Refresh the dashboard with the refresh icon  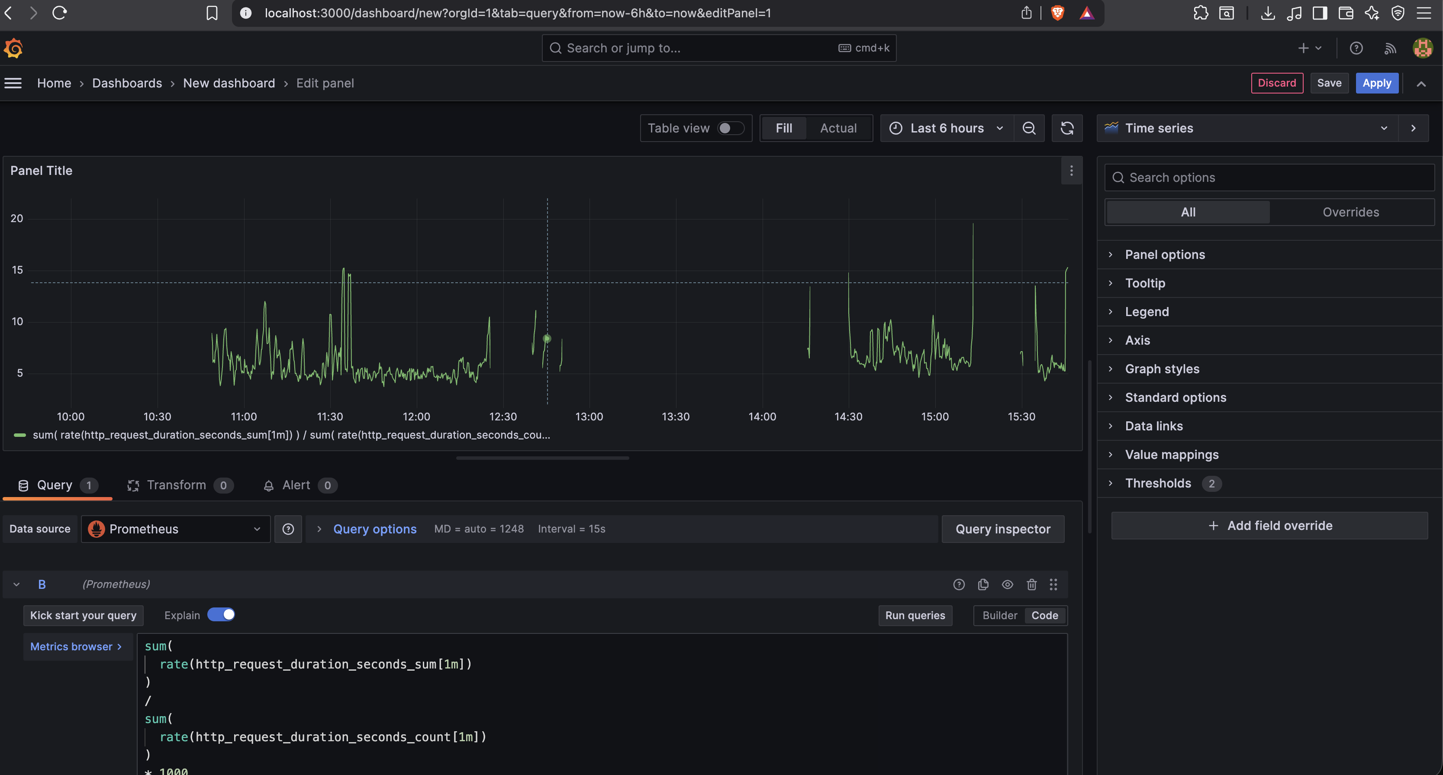[1066, 128]
